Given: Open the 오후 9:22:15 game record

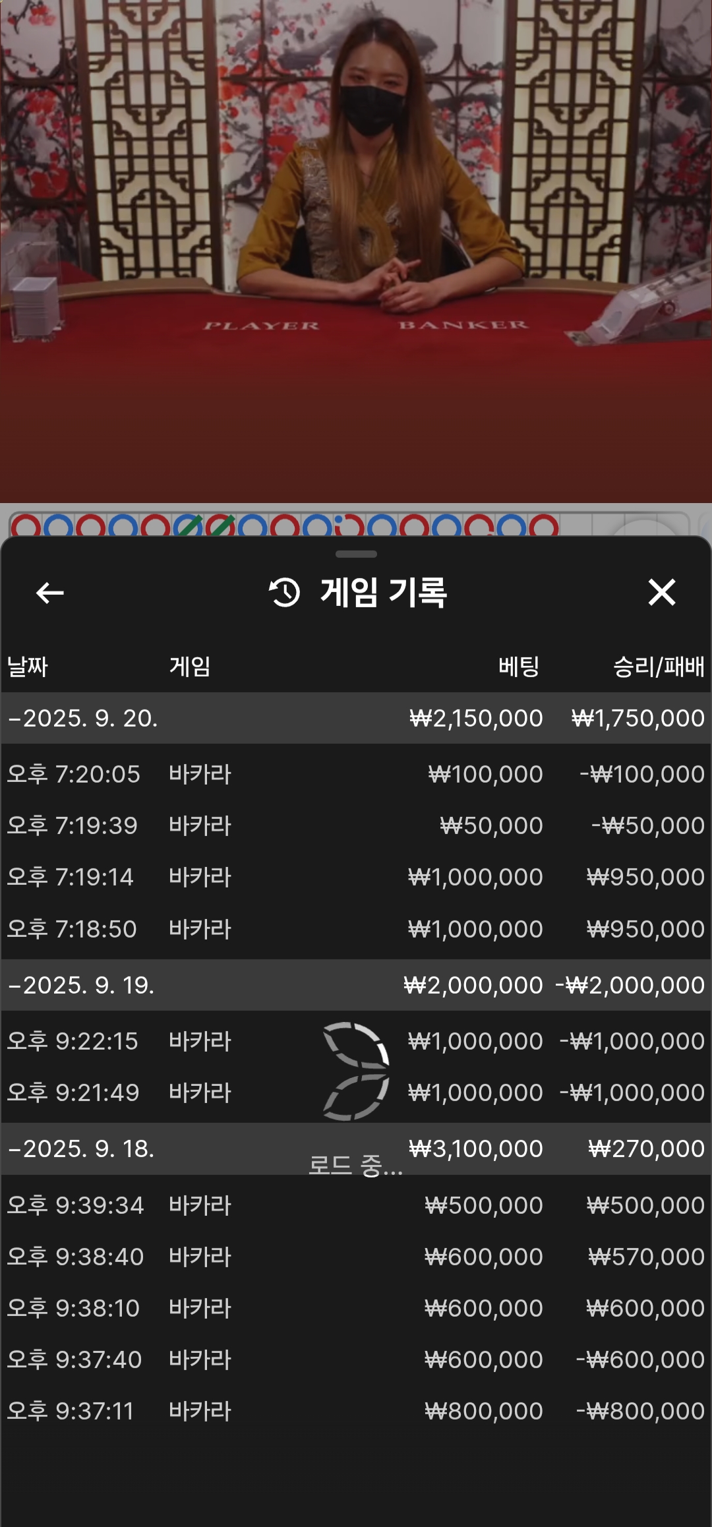Looking at the screenshot, I should (x=356, y=1041).
